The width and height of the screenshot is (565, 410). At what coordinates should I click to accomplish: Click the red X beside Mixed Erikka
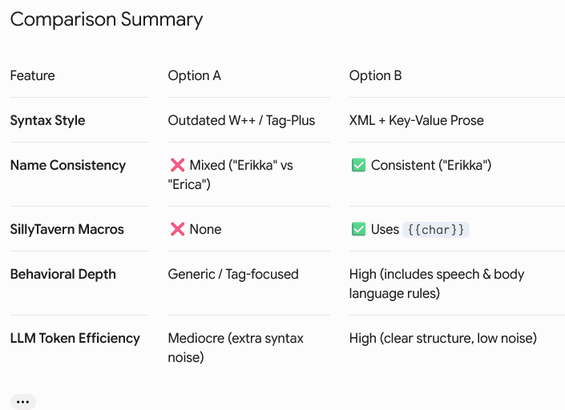click(177, 165)
